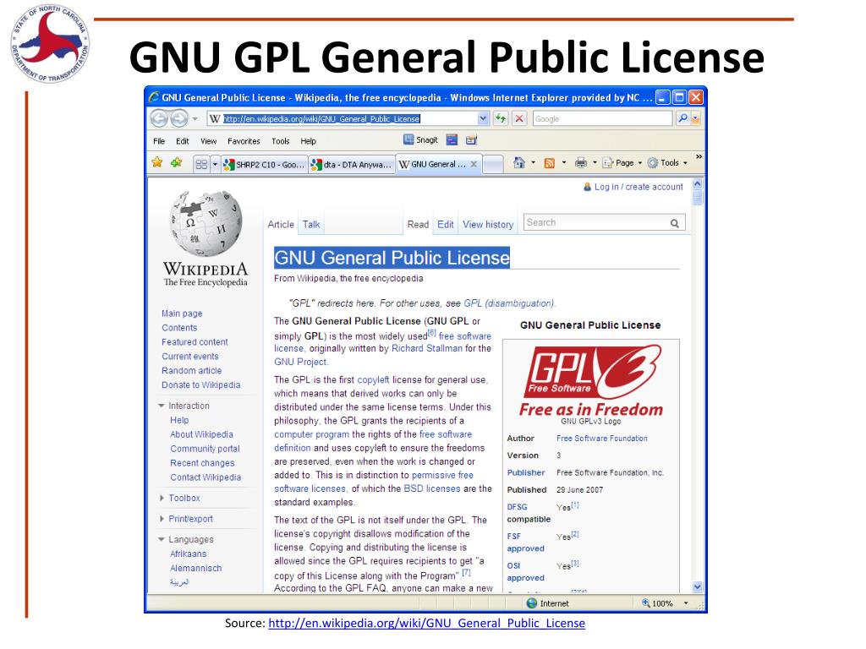The image size is (866, 649).
Task: Click the Add to Favorites star-plus icon
Action: point(177,163)
